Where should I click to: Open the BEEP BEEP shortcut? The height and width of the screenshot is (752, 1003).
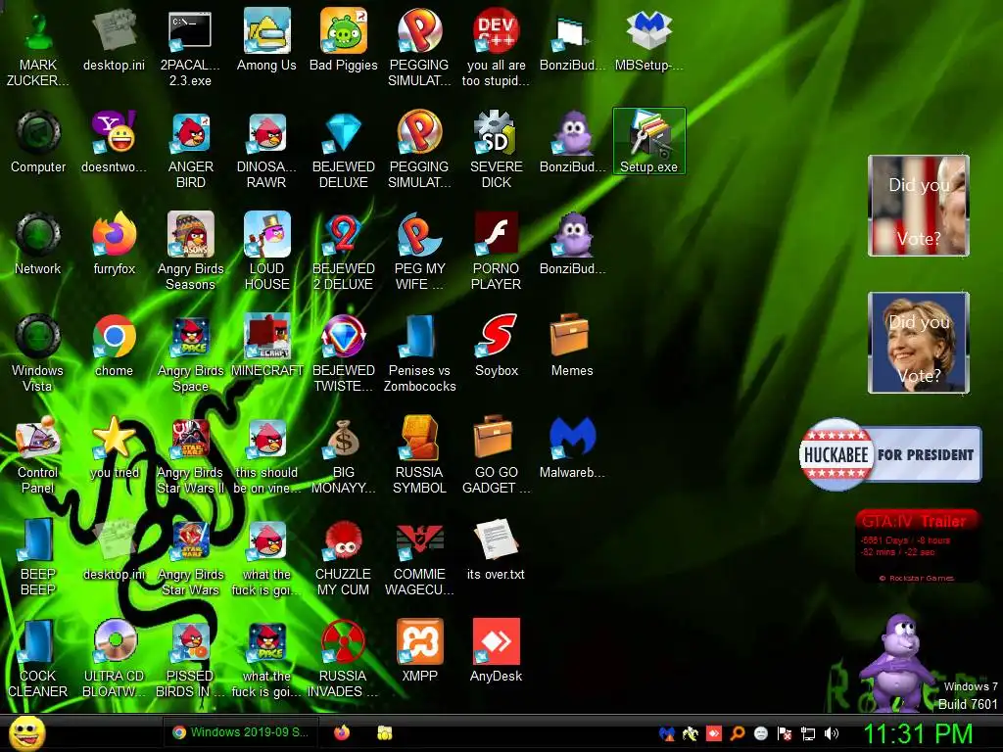(38, 556)
